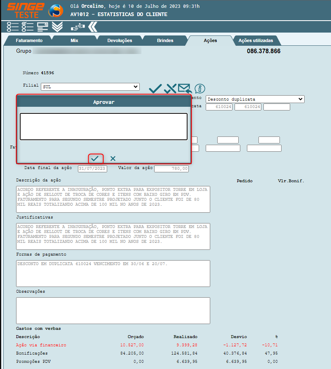Switch to the Faturamento tab
Screen dimensions: 331x369
point(29,40)
